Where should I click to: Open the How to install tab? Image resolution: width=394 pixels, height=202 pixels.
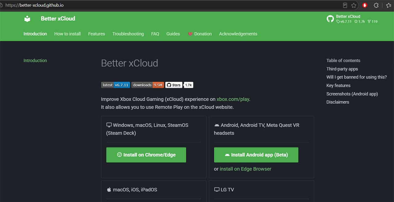pos(67,34)
